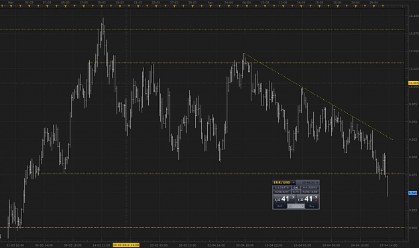Click the 27-04 14:00 bottom axis label
419x248 pixels.
[389, 245]
